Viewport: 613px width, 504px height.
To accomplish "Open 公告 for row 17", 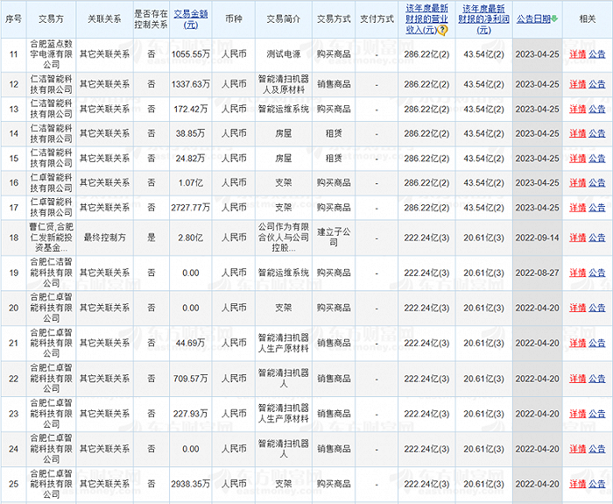I will (x=597, y=208).
